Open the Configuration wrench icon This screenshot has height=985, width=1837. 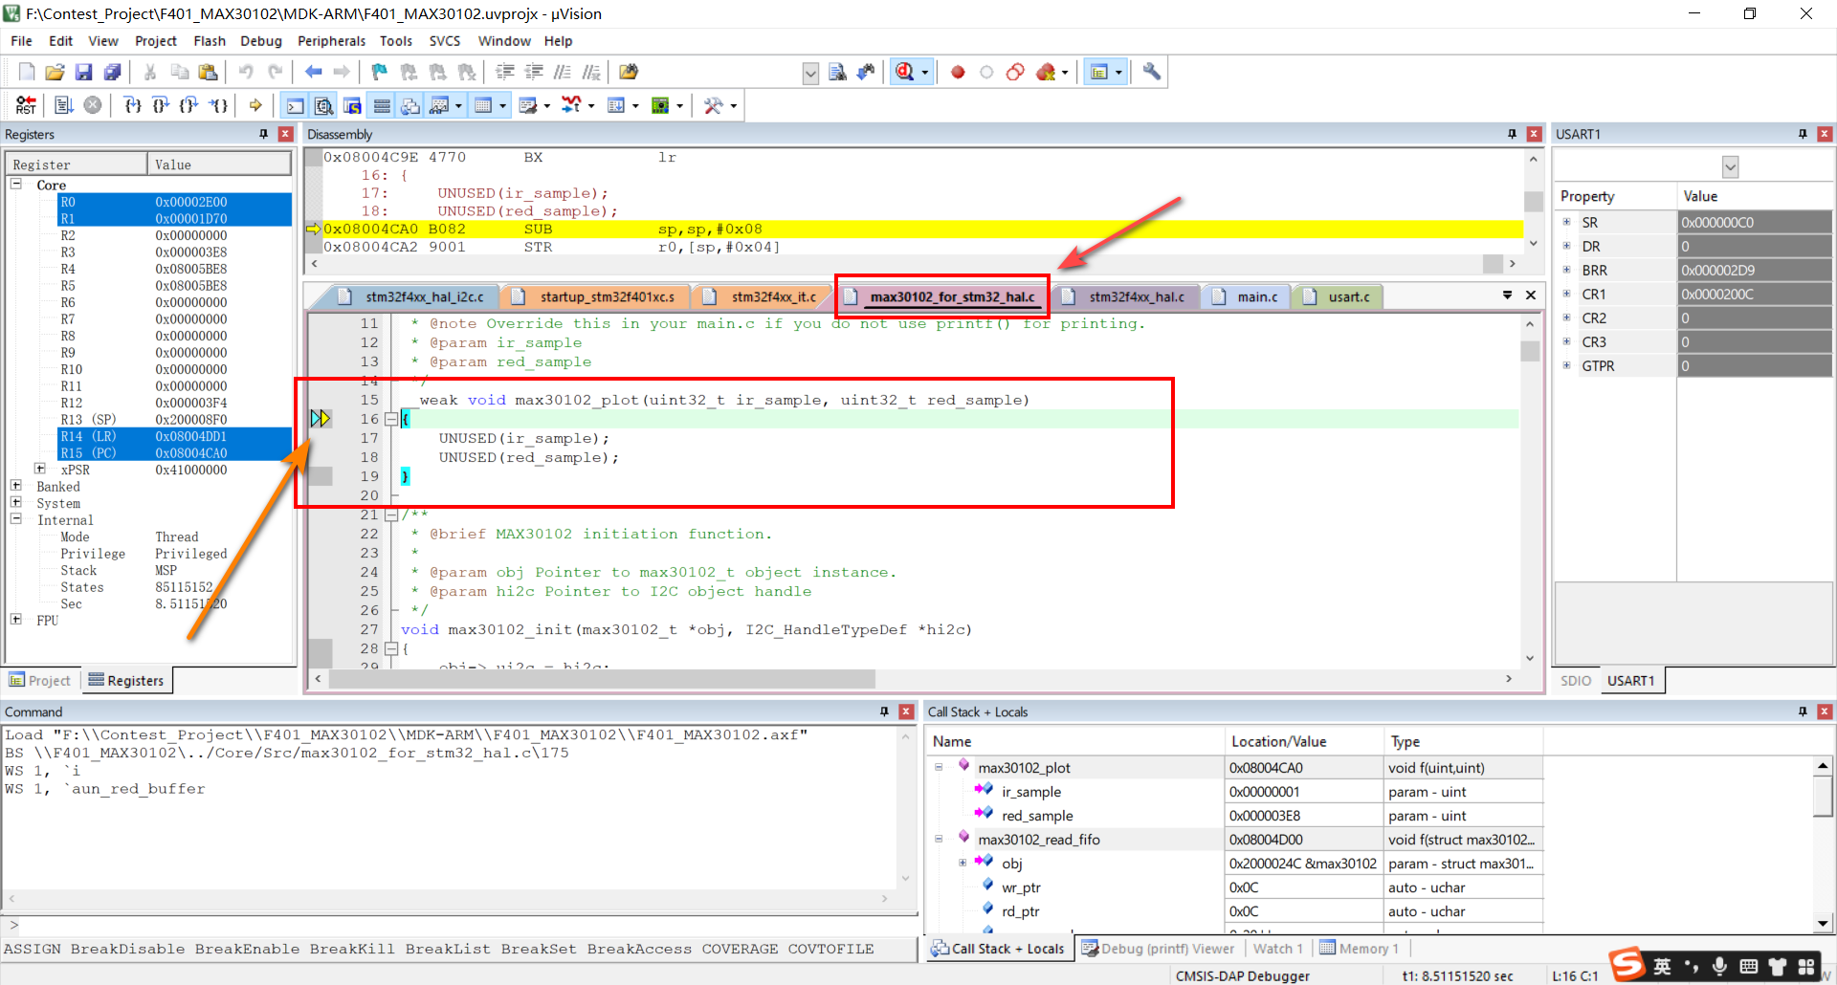1152,72
